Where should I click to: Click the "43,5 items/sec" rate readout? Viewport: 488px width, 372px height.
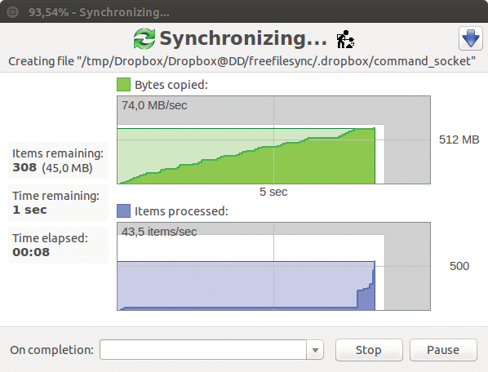159,232
